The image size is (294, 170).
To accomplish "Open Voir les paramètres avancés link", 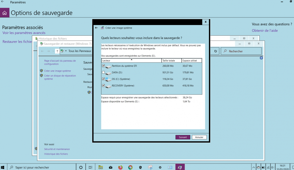I will (x=24, y=33).
